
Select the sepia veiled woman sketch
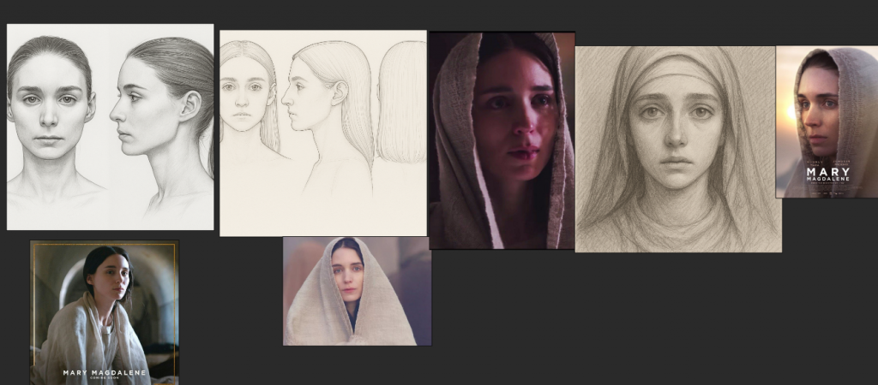coord(678,149)
